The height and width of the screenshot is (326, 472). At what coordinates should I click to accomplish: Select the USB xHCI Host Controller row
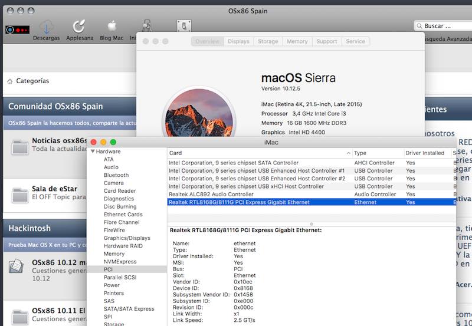pos(312,186)
